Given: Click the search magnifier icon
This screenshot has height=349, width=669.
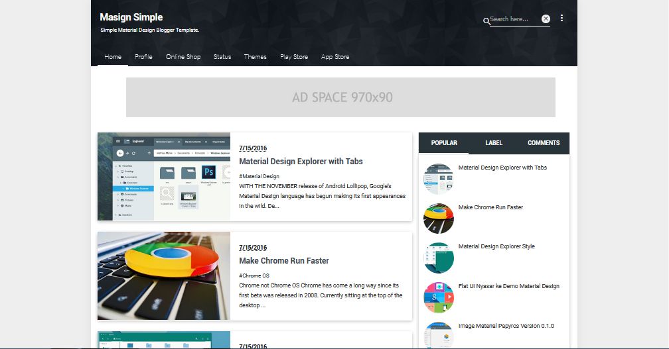Looking at the screenshot, I should 486,21.
